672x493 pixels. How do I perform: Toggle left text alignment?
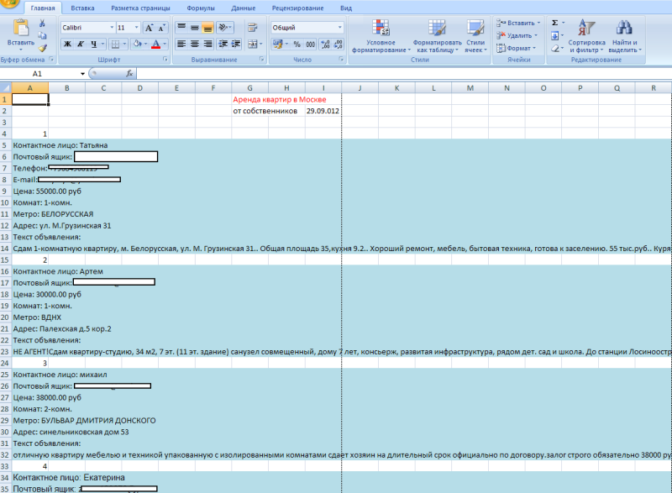pyautogui.click(x=181, y=44)
